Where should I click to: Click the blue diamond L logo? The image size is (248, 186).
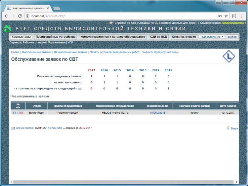tap(229, 56)
